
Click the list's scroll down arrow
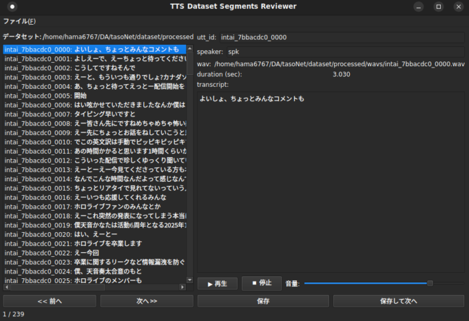pos(190,280)
